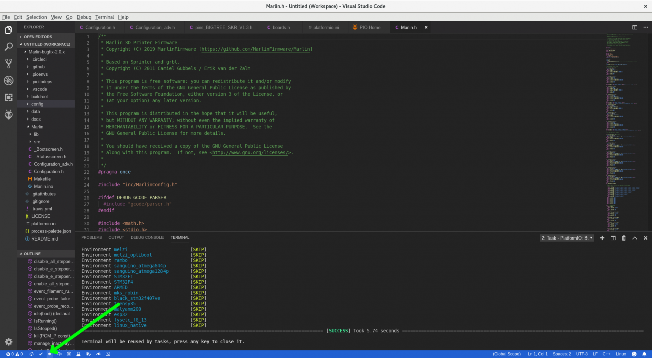The image size is (652, 358).
Task: Click the PlatformIO Home icon in the status bar
Action: 31,354
